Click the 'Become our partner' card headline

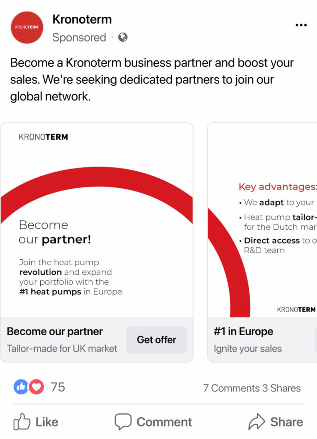55,331
